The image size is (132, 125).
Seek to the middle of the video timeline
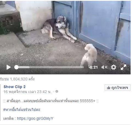point(49,67)
